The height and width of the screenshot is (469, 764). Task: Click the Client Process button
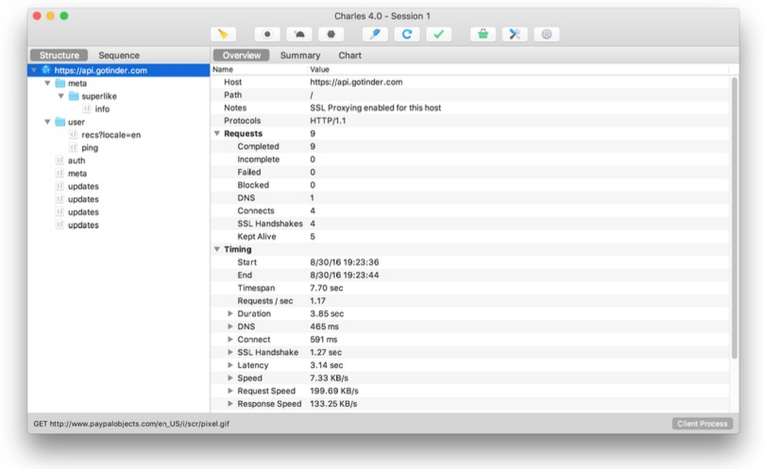703,424
